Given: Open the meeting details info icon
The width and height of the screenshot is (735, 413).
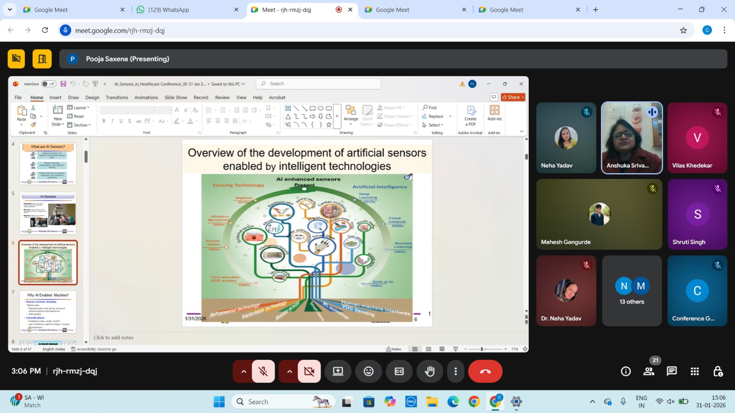Looking at the screenshot, I should coord(626,371).
